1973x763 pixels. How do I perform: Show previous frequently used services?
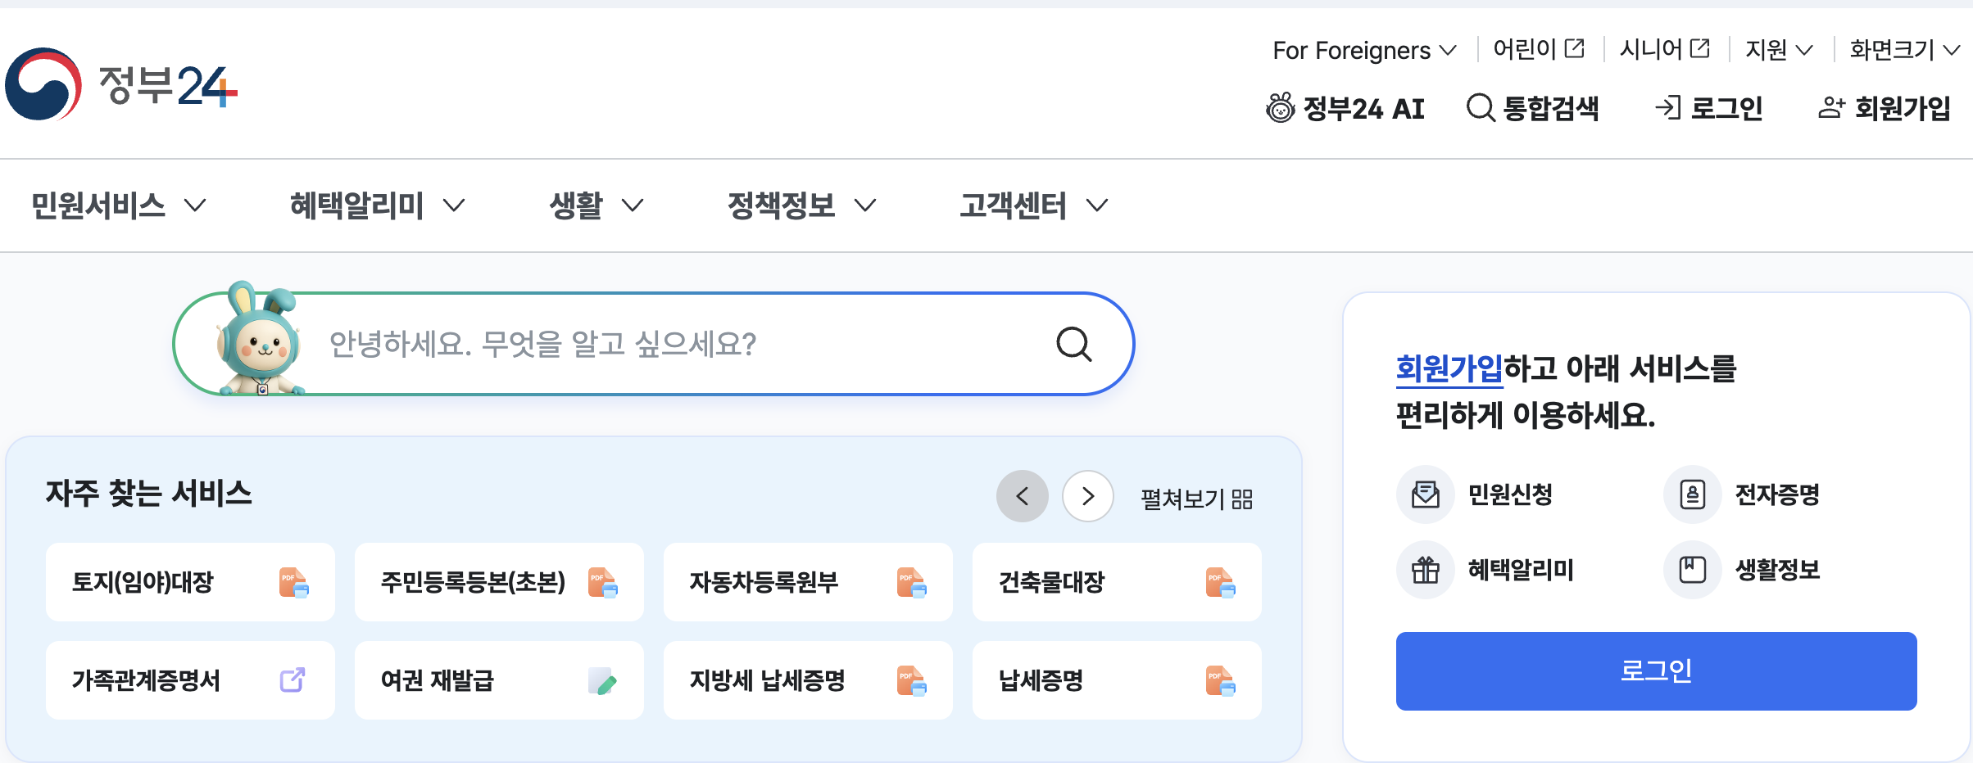coord(1023,496)
